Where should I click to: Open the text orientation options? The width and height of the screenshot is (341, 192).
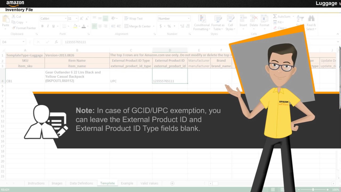click(x=114, y=18)
